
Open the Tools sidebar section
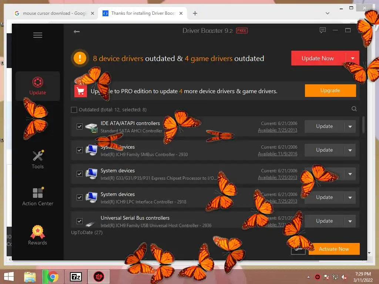[38, 159]
